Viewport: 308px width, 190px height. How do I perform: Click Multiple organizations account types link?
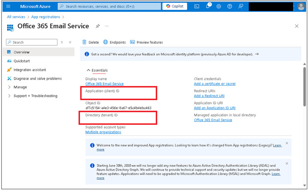(103, 132)
